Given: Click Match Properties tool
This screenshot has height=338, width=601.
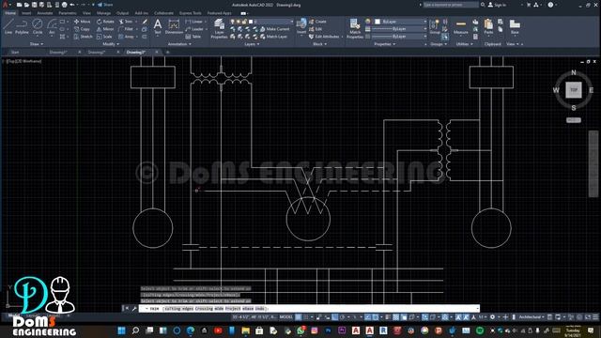Looking at the screenshot, I should click(x=355, y=29).
